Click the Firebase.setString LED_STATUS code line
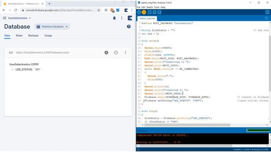The height and width of the screenshot is (152, 271). [x=174, y=100]
